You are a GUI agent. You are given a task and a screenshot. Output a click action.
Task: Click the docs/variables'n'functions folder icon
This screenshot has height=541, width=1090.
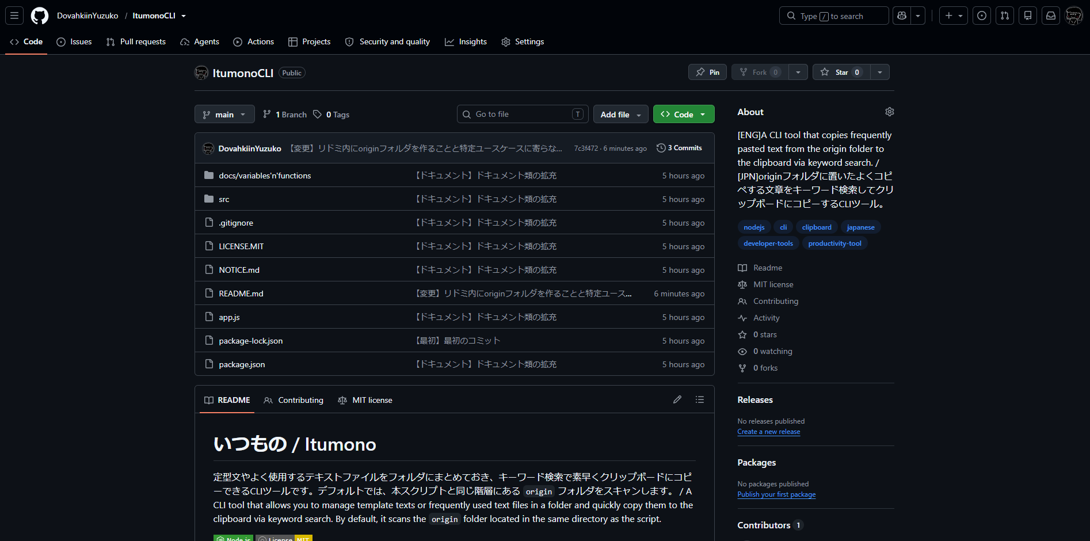[x=209, y=175]
